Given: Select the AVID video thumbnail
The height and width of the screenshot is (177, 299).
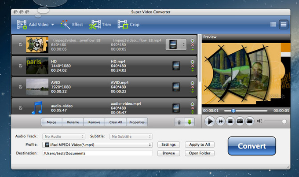Looking at the screenshot, I should click(37, 87).
